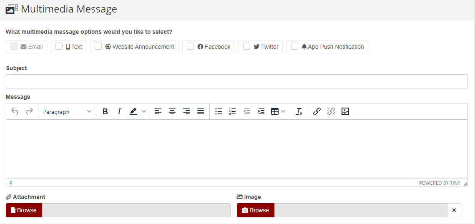The width and height of the screenshot is (475, 224).
Task: Clear the selected image with X button
Action: 454,210
